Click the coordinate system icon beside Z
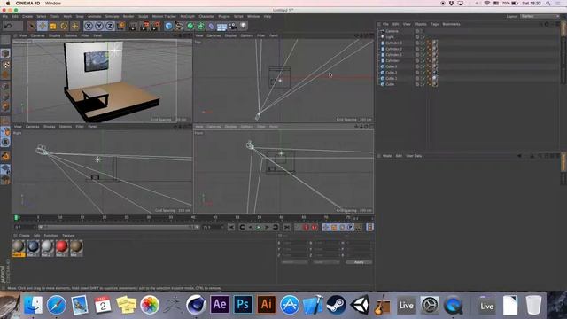This screenshot has height=319, width=567. [121, 26]
